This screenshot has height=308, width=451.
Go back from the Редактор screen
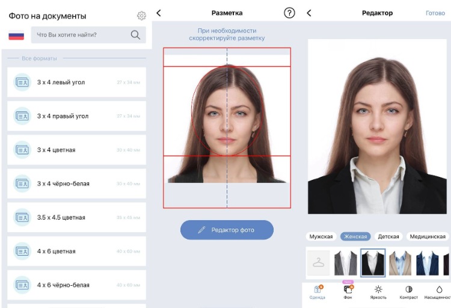(x=309, y=13)
